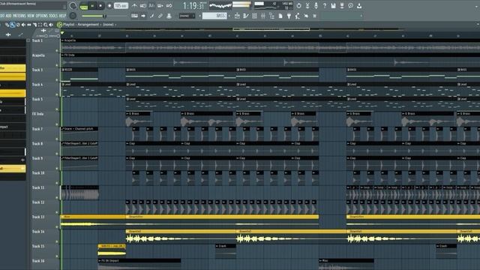Open first G Brass clip menu
This screenshot has height=270, width=480.
tap(127, 114)
